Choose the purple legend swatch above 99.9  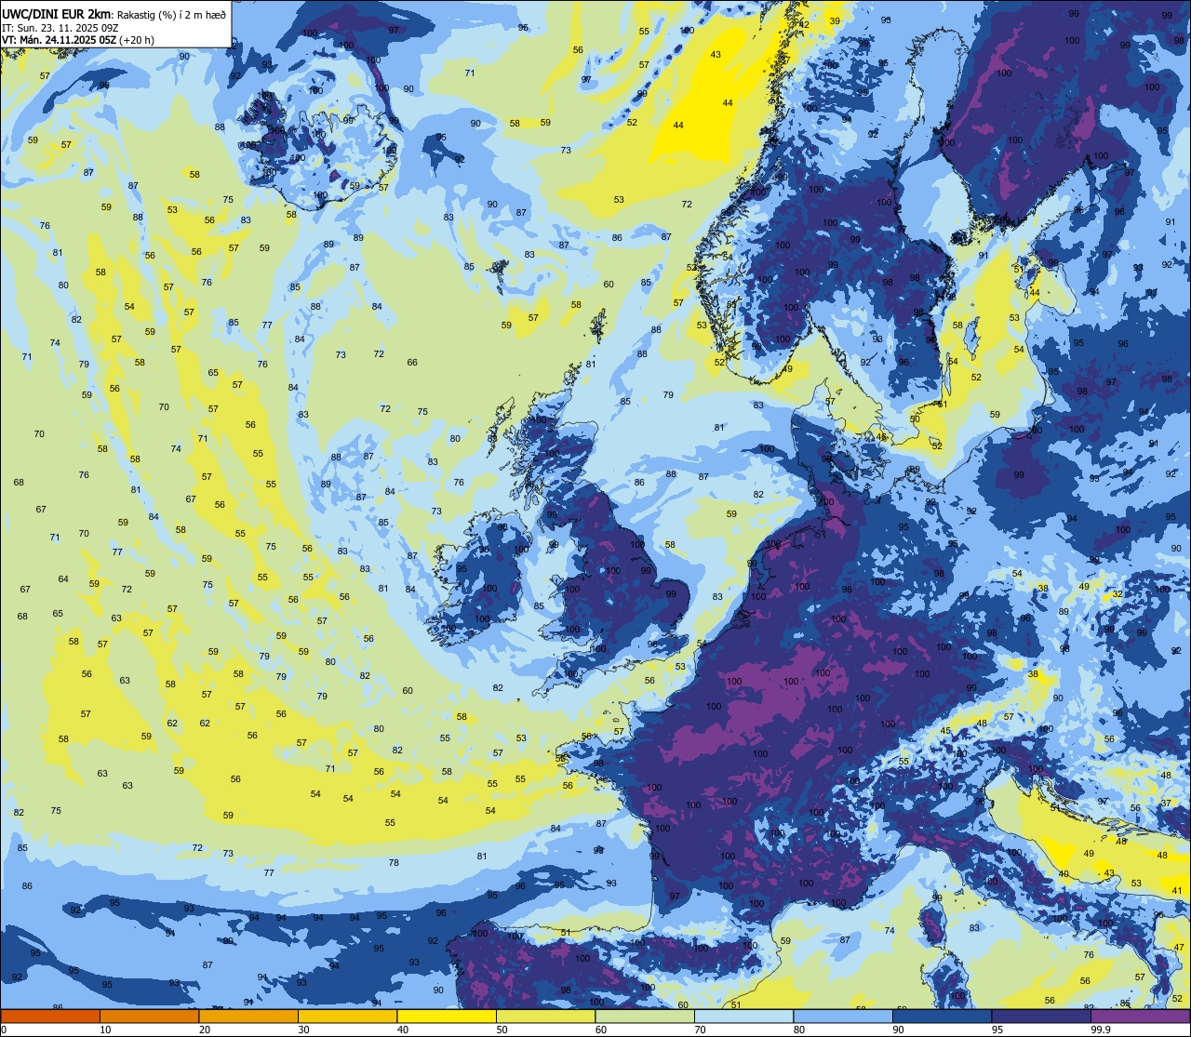pyautogui.click(x=1140, y=1016)
